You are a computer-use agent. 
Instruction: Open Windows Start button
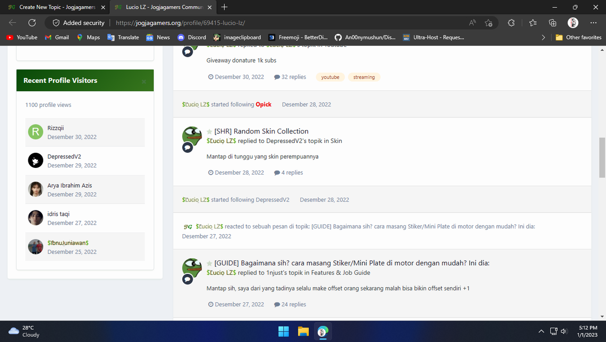(x=284, y=332)
